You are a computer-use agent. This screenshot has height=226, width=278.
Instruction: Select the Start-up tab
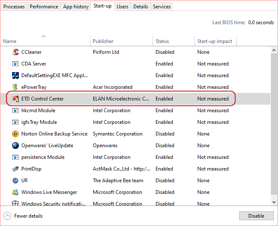pyautogui.click(x=102, y=6)
